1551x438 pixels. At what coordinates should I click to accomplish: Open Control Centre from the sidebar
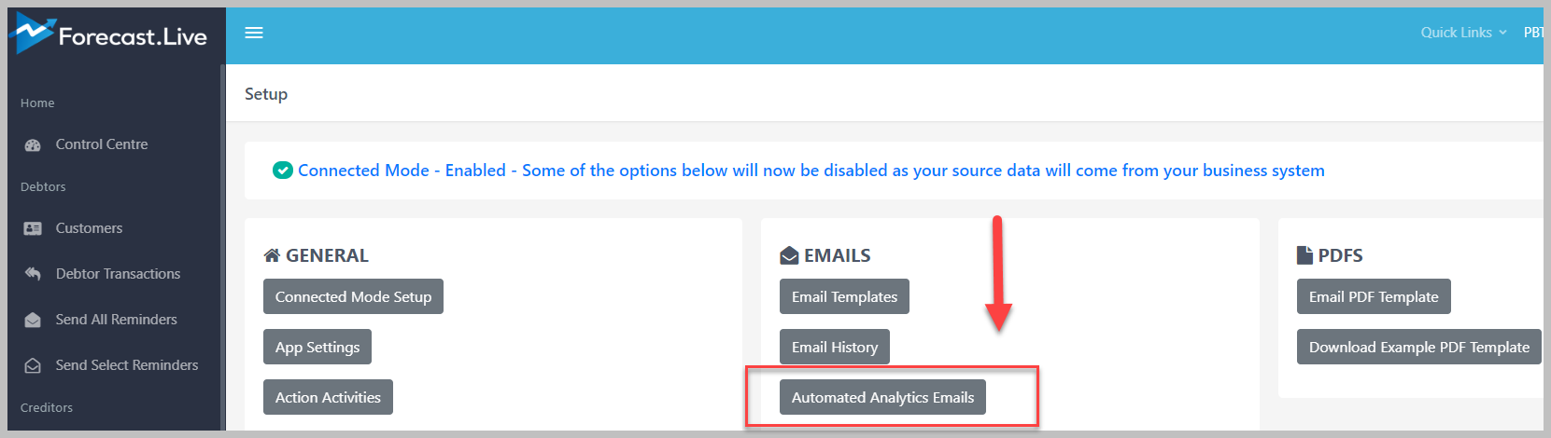[x=102, y=144]
